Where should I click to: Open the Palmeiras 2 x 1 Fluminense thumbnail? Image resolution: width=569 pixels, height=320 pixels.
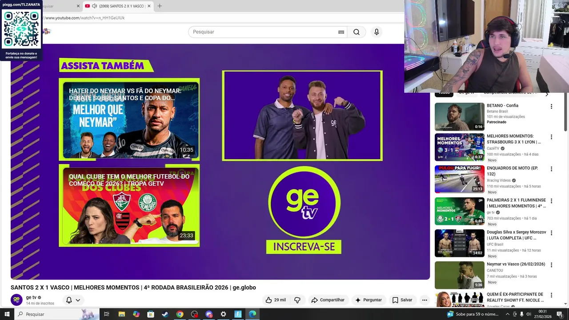click(x=460, y=211)
